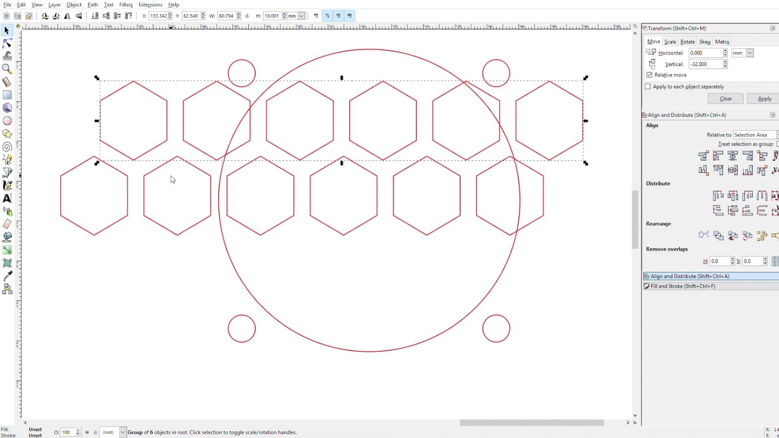The image size is (779, 438).
Task: Click the Extensions menu item
Action: (x=150, y=4)
